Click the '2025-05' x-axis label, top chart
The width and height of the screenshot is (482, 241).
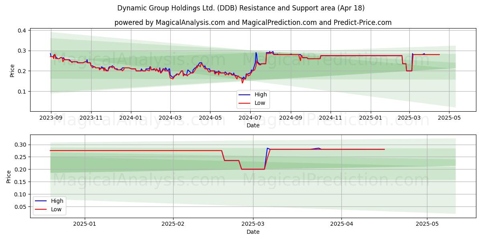click(x=449, y=118)
